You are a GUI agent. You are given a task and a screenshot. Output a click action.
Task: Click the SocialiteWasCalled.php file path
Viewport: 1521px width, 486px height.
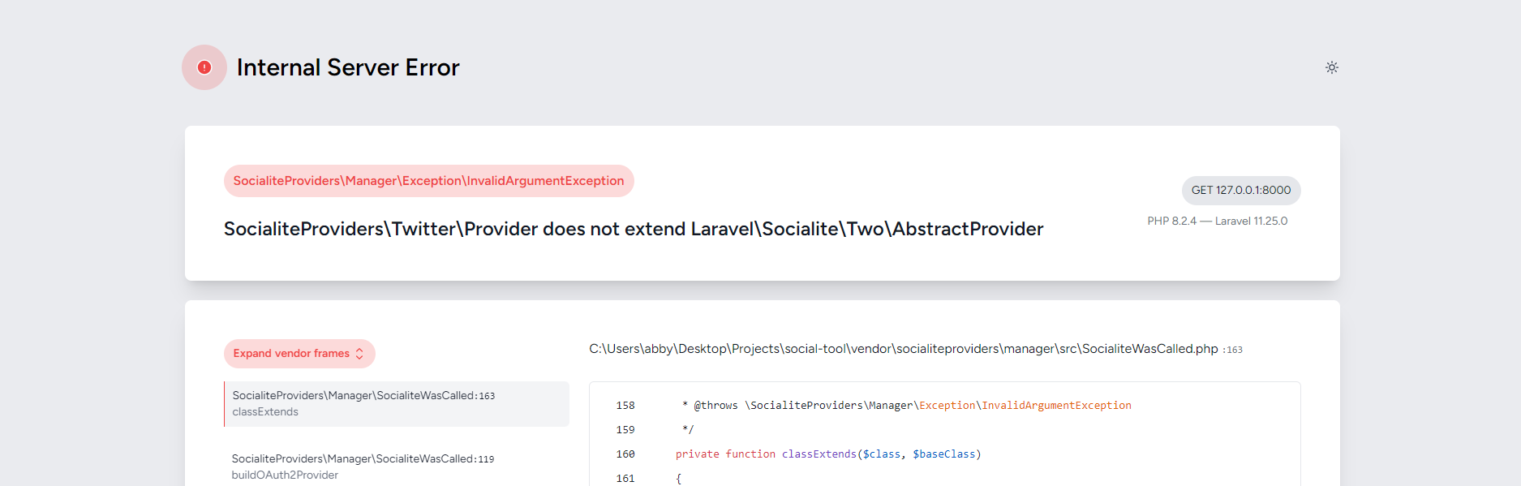tap(903, 349)
